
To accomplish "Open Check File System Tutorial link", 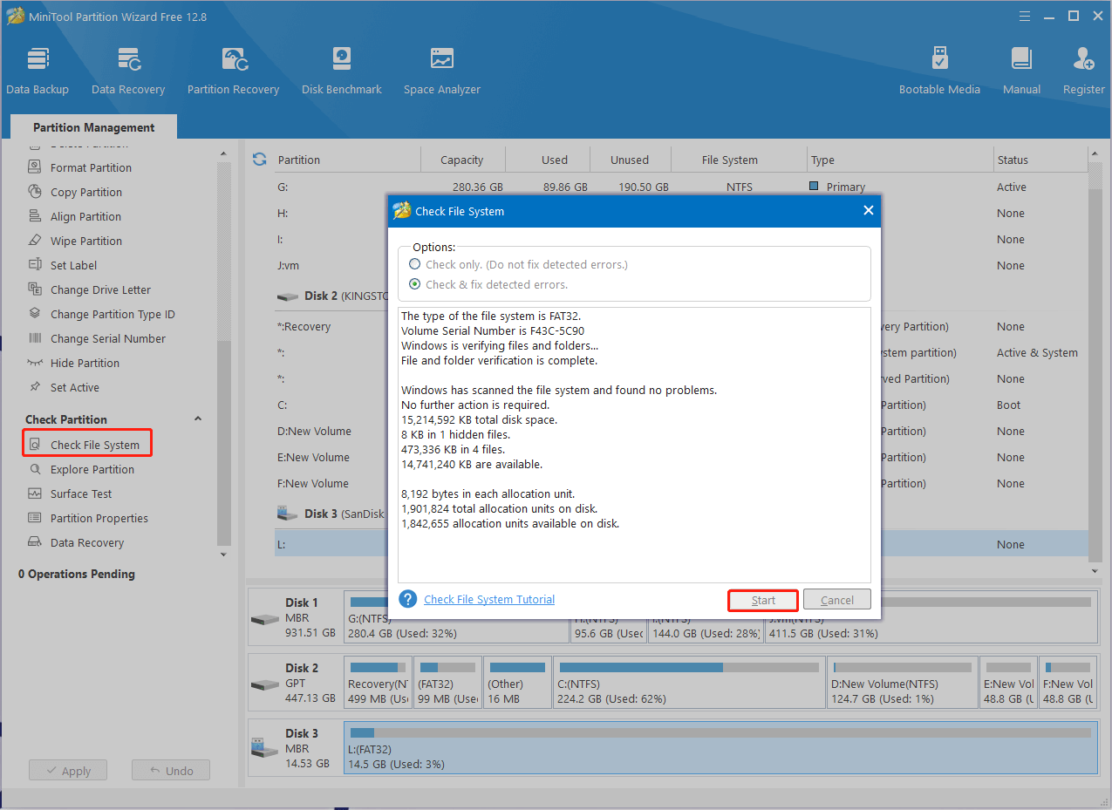I will coord(489,599).
